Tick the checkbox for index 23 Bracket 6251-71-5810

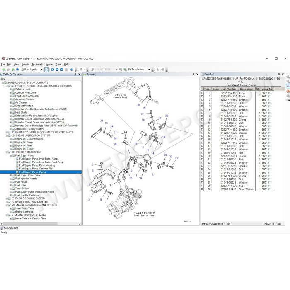point(202,166)
